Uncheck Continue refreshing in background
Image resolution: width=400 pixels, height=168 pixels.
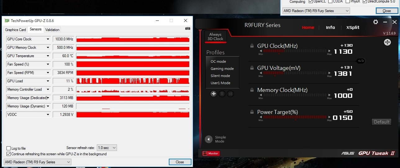9,154
